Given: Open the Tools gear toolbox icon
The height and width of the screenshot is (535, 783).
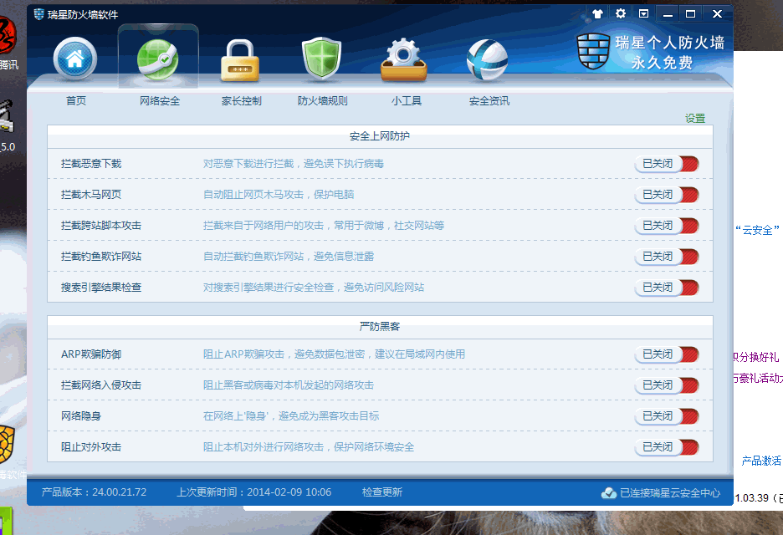Looking at the screenshot, I should tap(403, 60).
